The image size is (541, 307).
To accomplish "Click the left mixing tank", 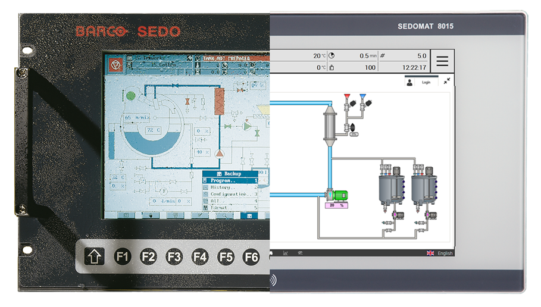I will (x=392, y=189).
